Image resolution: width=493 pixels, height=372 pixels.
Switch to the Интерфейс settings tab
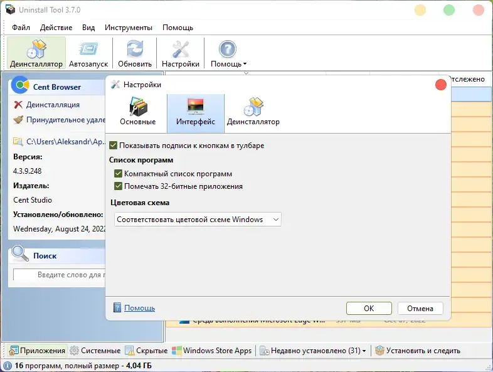click(x=196, y=112)
